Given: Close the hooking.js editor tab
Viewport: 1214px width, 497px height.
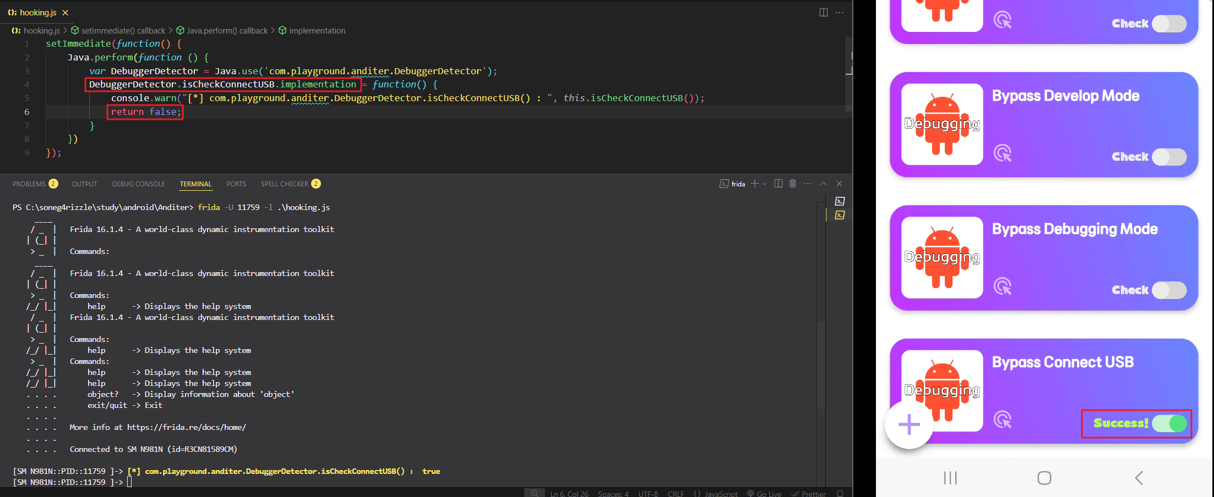Looking at the screenshot, I should pos(66,13).
